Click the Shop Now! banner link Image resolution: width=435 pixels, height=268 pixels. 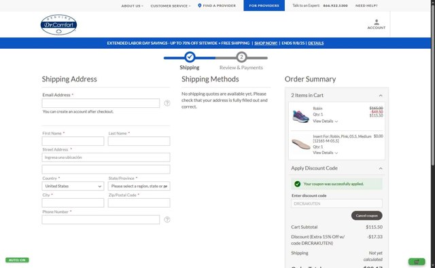point(266,43)
